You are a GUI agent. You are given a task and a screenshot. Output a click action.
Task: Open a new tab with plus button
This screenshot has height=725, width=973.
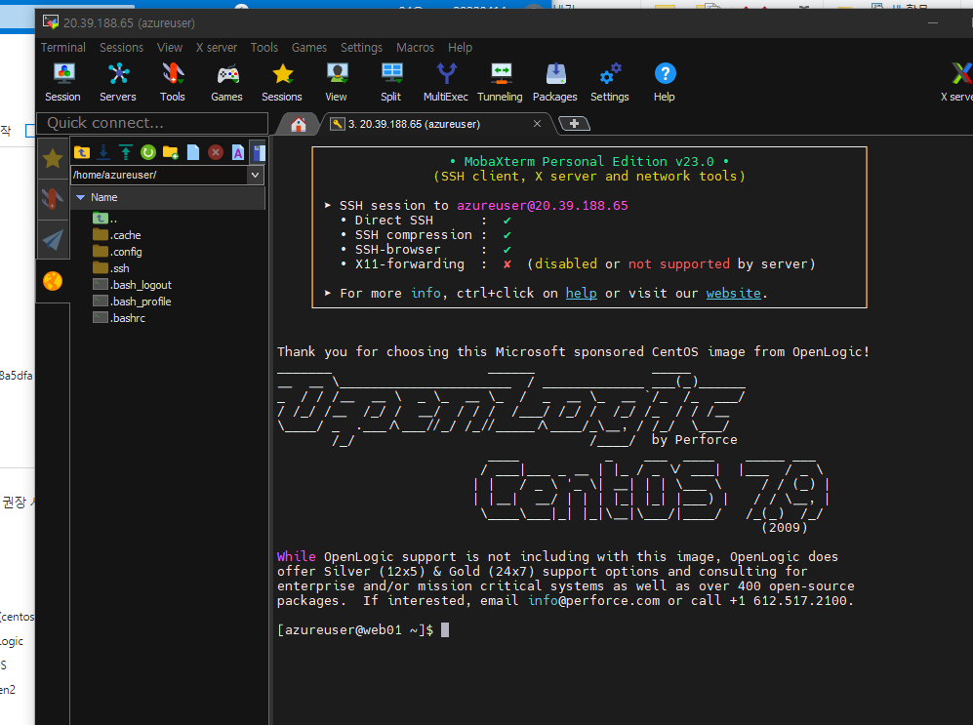575,123
